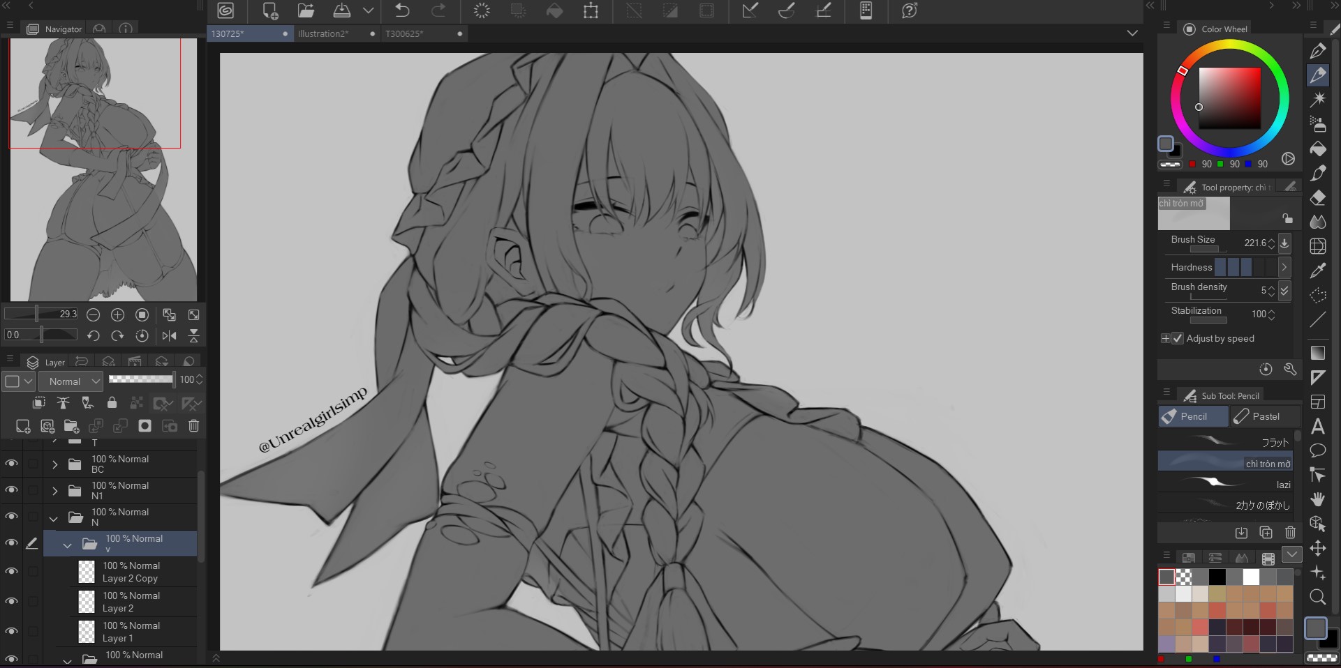
Task: Collapse the N layer folder
Action: click(x=54, y=518)
